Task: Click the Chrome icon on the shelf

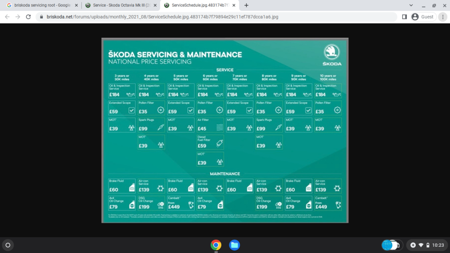Action: (x=216, y=245)
